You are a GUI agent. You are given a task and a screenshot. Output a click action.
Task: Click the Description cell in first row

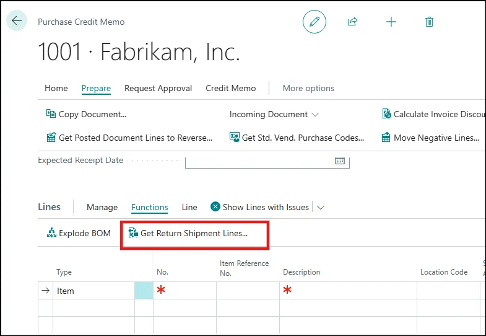[348, 291]
